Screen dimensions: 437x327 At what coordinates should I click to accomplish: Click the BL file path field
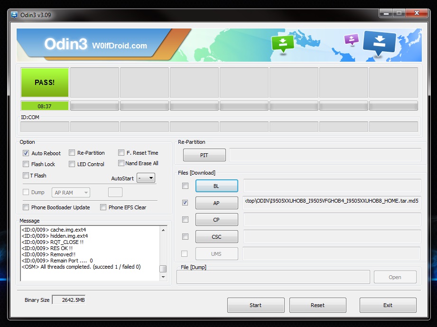332,186
